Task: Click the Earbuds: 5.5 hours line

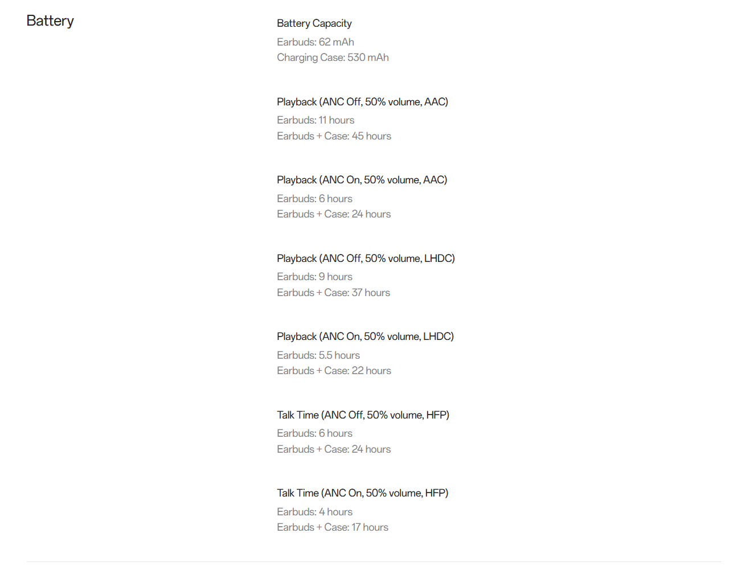Action: (x=318, y=355)
